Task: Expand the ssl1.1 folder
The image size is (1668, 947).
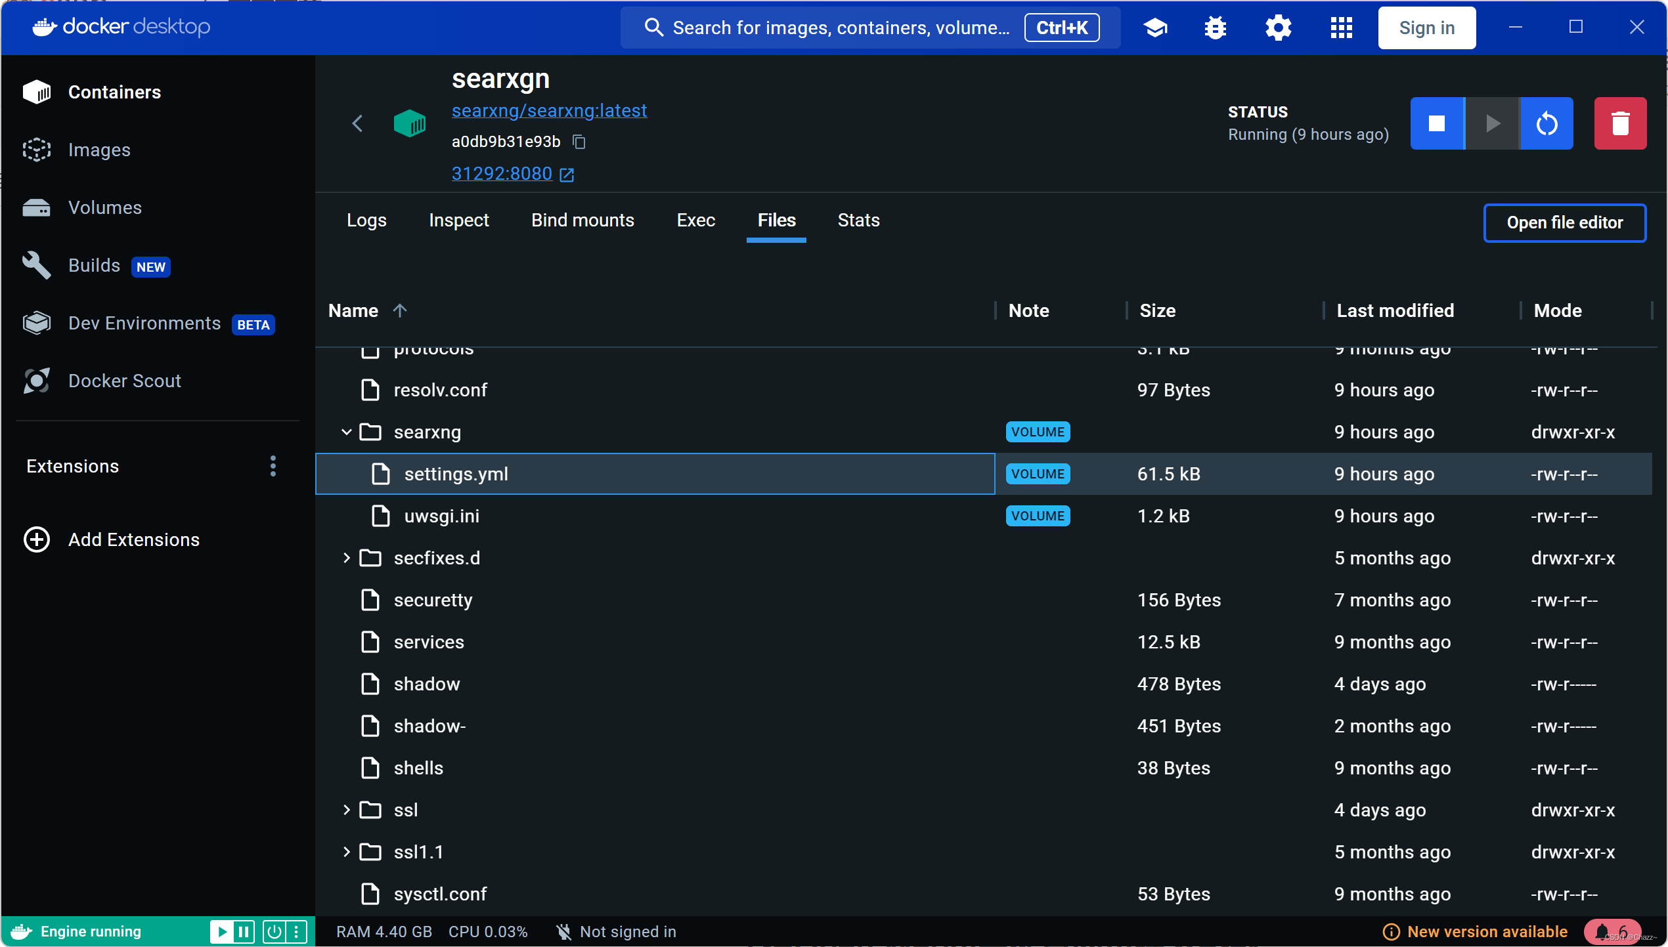Action: pos(346,852)
